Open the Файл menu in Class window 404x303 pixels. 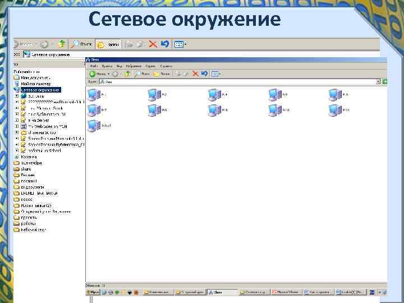pyautogui.click(x=94, y=66)
